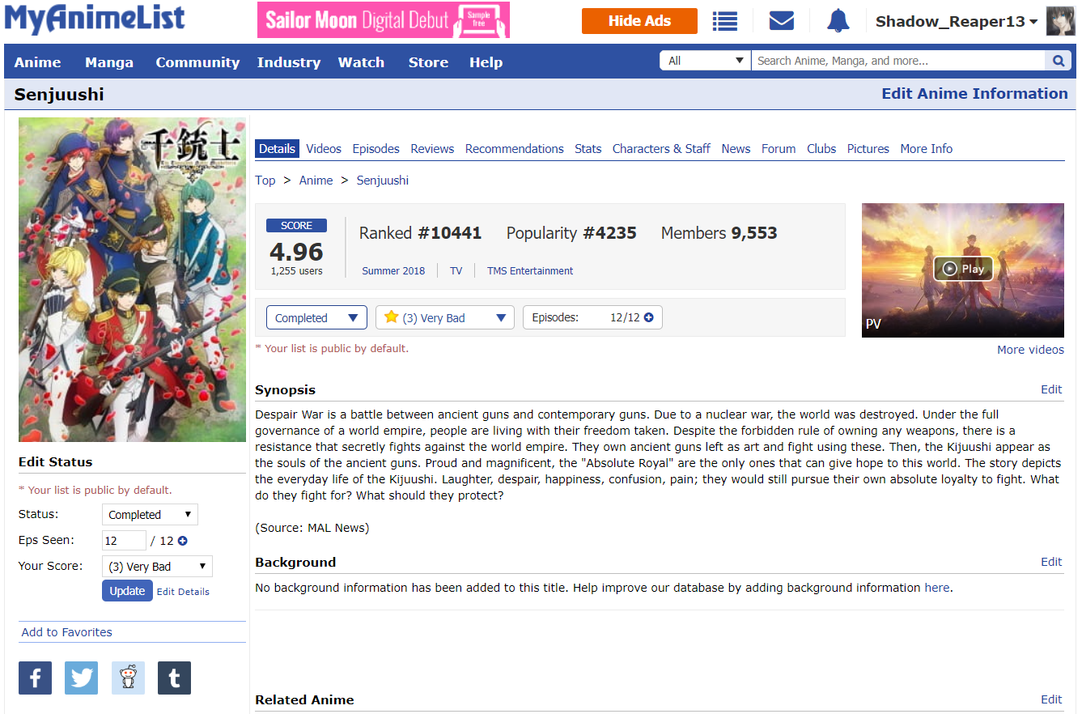Click the Hide Ads button
The image size is (1082, 714).
point(639,21)
